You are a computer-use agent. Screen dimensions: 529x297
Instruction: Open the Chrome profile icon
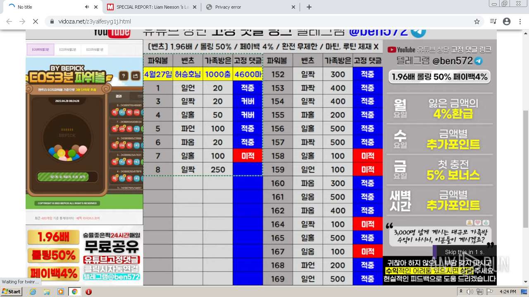point(507,21)
